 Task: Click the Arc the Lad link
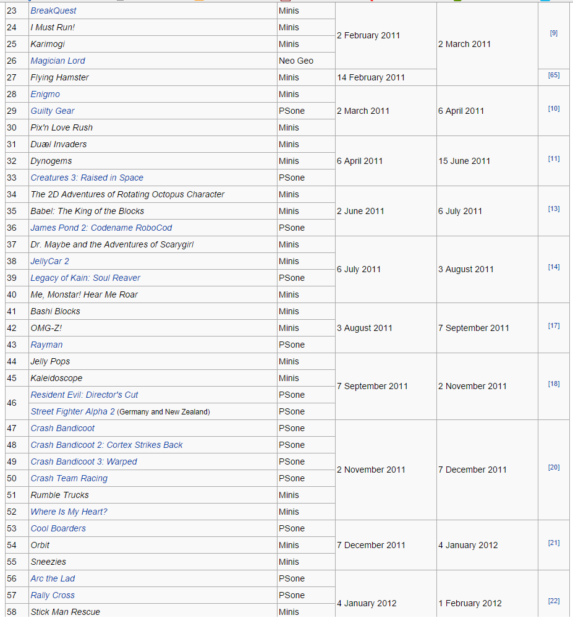53,578
